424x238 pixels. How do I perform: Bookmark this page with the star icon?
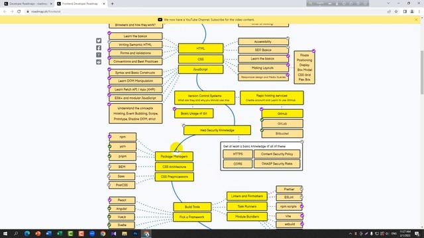point(396,12)
